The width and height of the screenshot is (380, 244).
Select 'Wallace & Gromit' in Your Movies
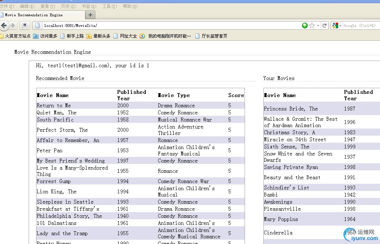click(x=301, y=122)
